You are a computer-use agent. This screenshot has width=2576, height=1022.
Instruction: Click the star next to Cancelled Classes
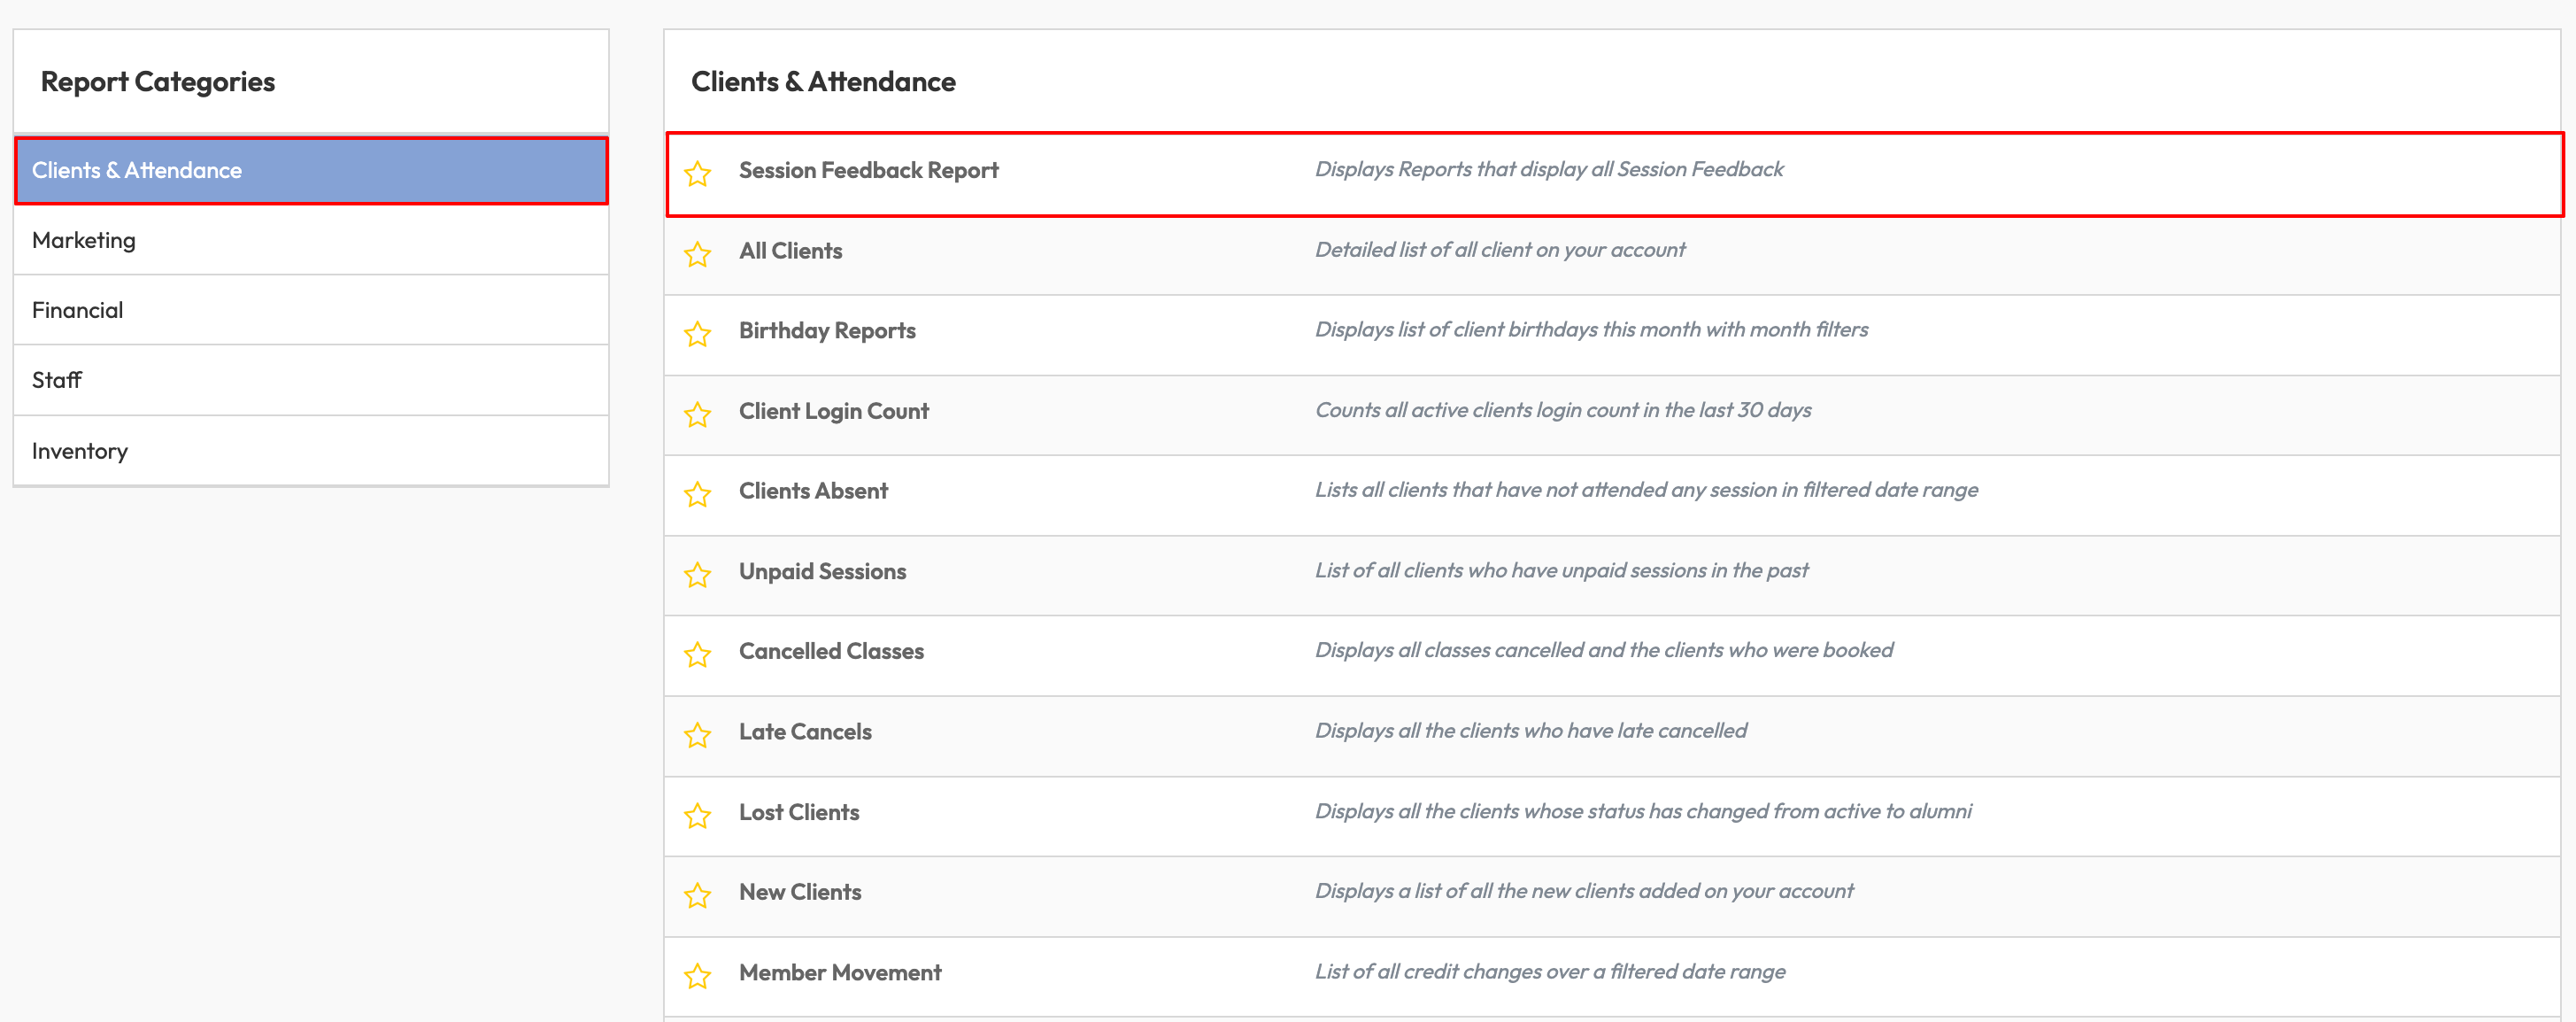point(697,654)
